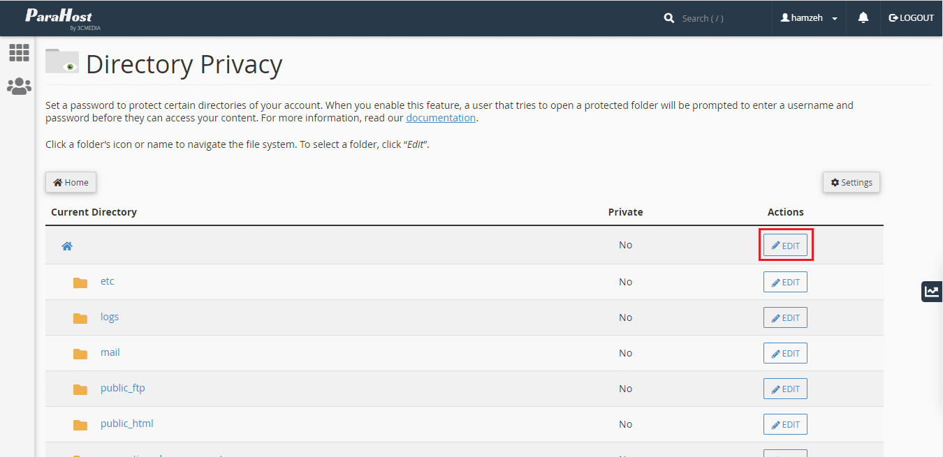
Task: Open the public_ftp folder icon
Action: coord(80,389)
